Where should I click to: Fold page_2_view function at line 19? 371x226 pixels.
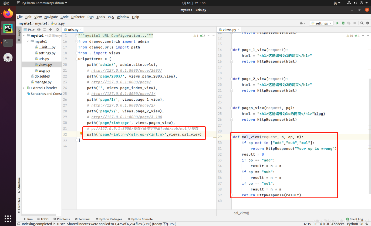coord(232,79)
